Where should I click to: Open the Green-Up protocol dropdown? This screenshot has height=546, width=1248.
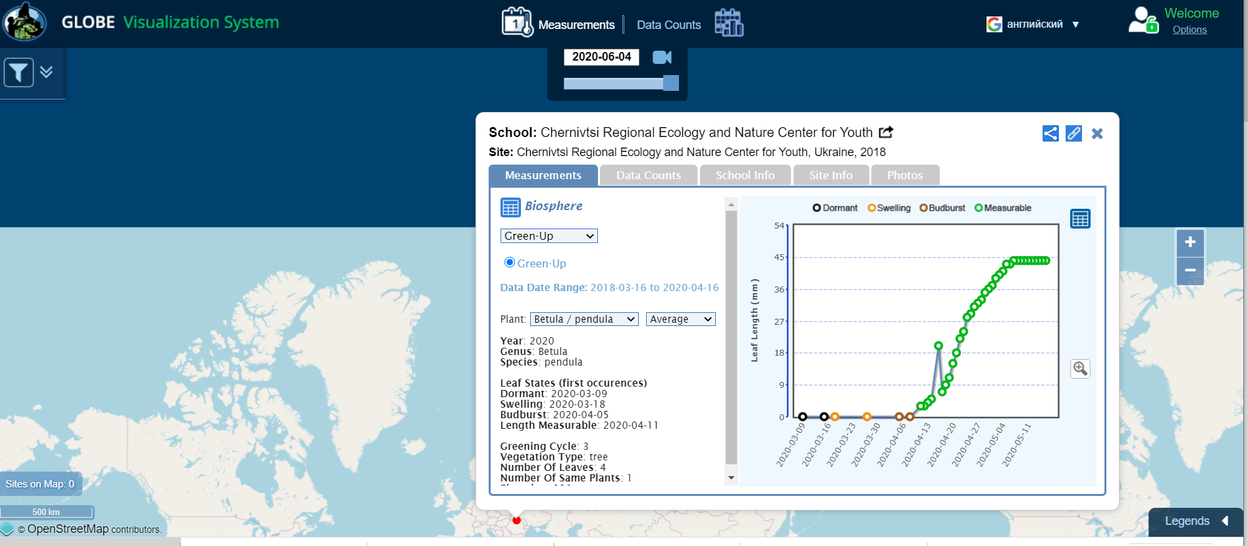click(549, 236)
